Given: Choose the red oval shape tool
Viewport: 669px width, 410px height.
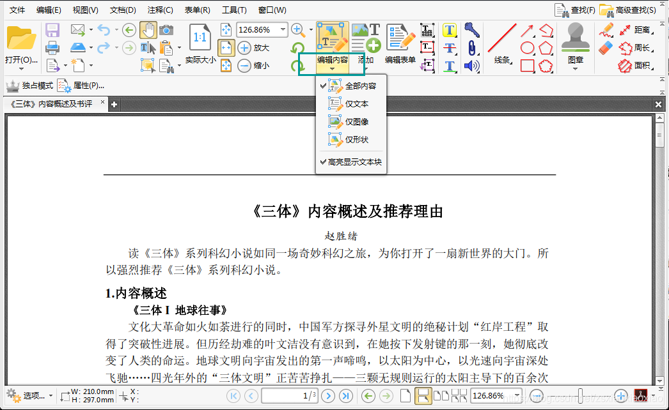Looking at the screenshot, I should pyautogui.click(x=528, y=48).
